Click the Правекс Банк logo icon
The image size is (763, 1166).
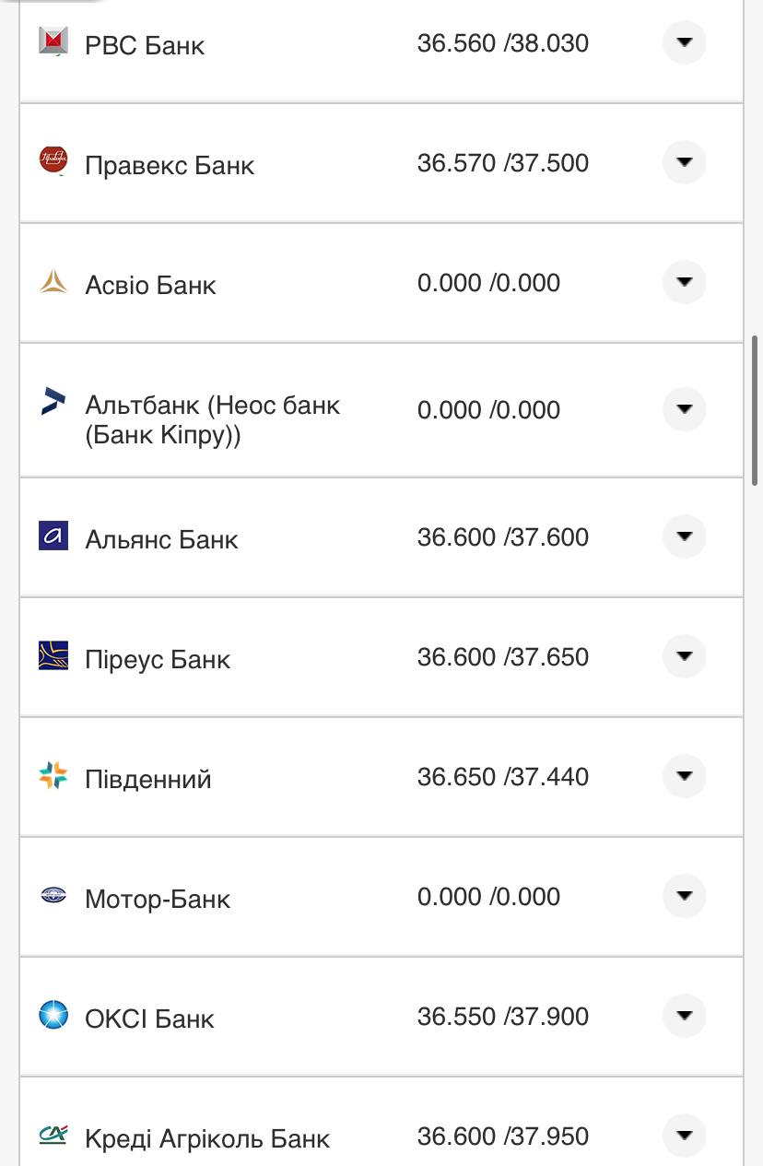click(53, 160)
